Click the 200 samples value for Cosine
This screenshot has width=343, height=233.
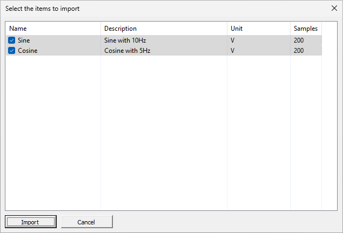tap(299, 51)
